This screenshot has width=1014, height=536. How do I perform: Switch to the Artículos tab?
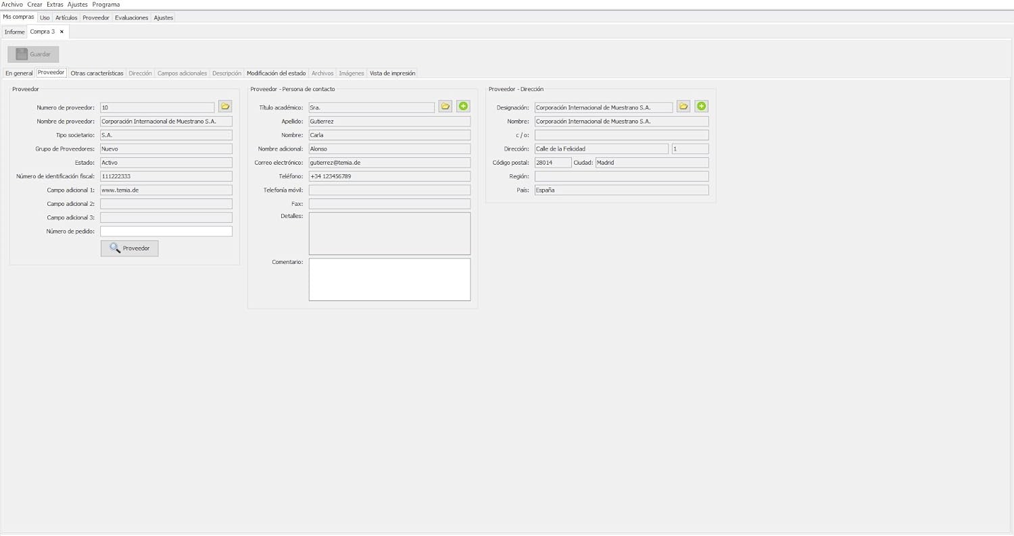click(x=66, y=18)
